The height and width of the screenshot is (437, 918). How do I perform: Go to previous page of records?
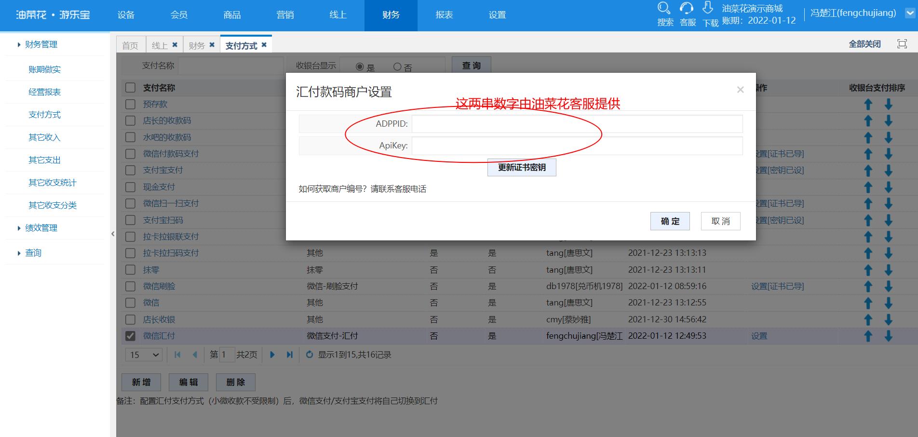click(195, 355)
